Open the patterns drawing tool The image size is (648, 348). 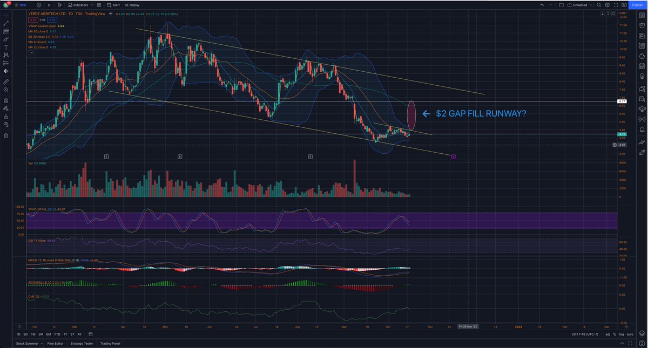6,55
